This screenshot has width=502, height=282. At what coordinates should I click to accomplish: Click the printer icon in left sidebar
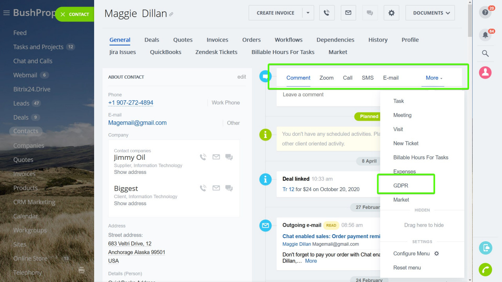[x=82, y=270]
